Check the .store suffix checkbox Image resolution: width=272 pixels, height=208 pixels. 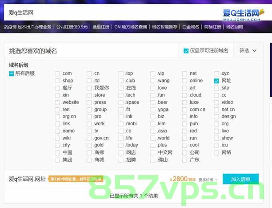coord(89,95)
